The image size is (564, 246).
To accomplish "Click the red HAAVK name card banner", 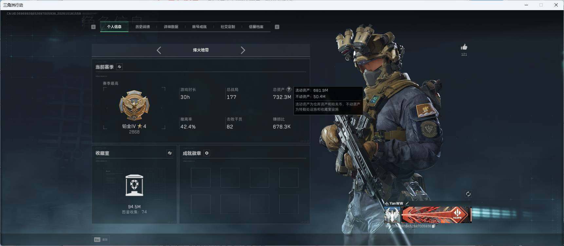I will pos(436,215).
